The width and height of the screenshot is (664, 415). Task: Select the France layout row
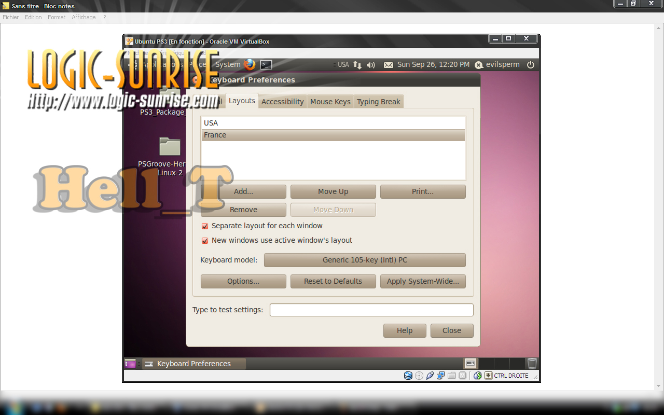333,135
